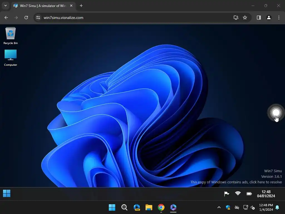Open a new Chrome tab

tap(81, 6)
